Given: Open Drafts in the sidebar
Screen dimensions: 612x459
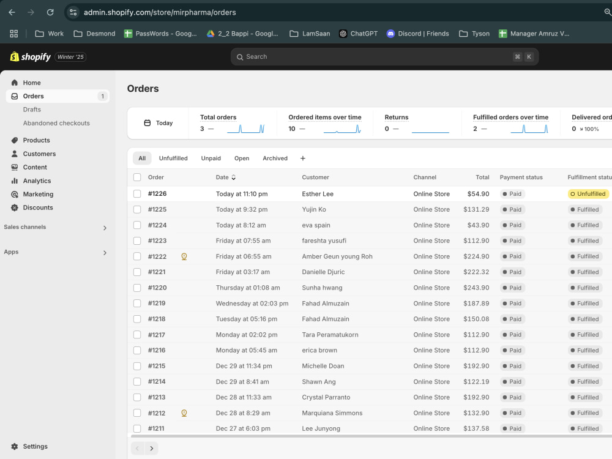Looking at the screenshot, I should (x=32, y=110).
